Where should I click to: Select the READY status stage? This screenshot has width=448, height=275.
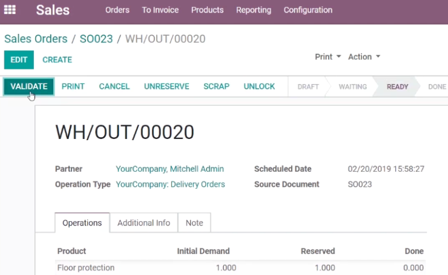[x=397, y=86]
